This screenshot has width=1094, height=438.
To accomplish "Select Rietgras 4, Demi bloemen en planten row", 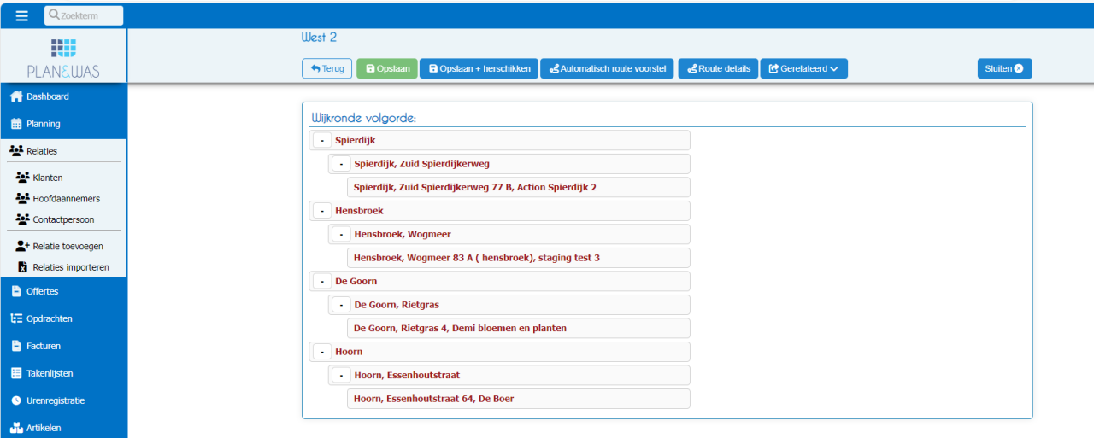I will pos(519,328).
